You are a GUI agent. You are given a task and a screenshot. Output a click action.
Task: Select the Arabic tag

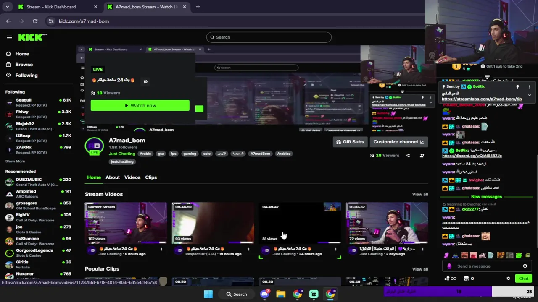(145, 154)
